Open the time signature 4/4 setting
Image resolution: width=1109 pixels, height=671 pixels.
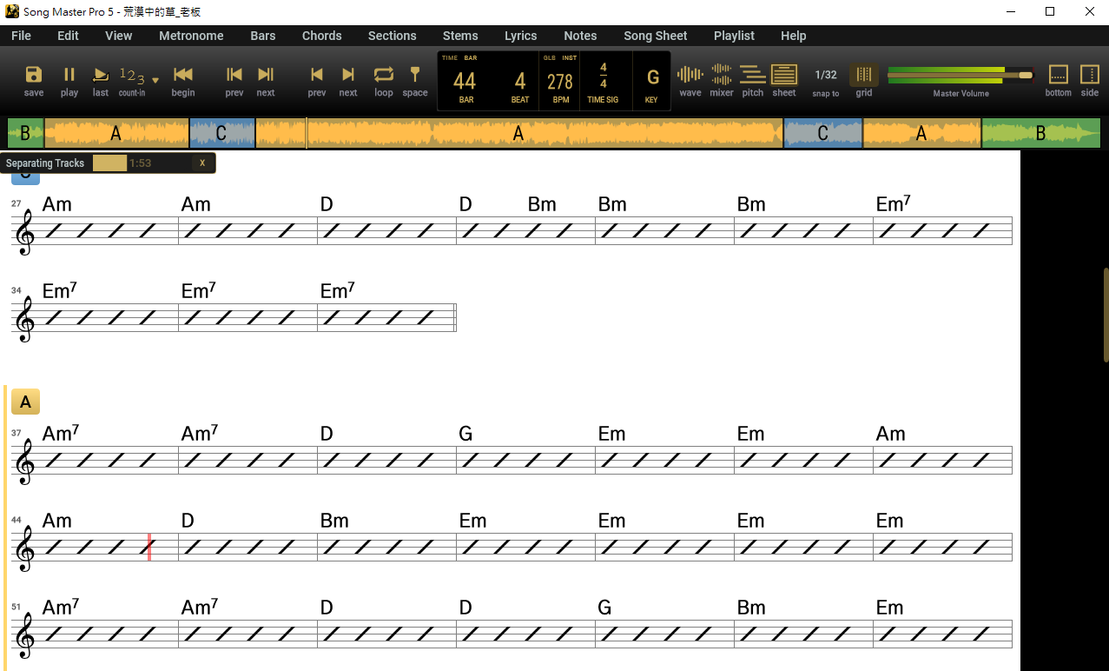pos(604,76)
